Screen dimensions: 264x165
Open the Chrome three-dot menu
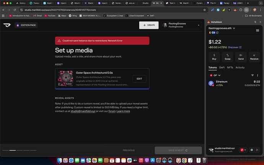tap(261, 10)
